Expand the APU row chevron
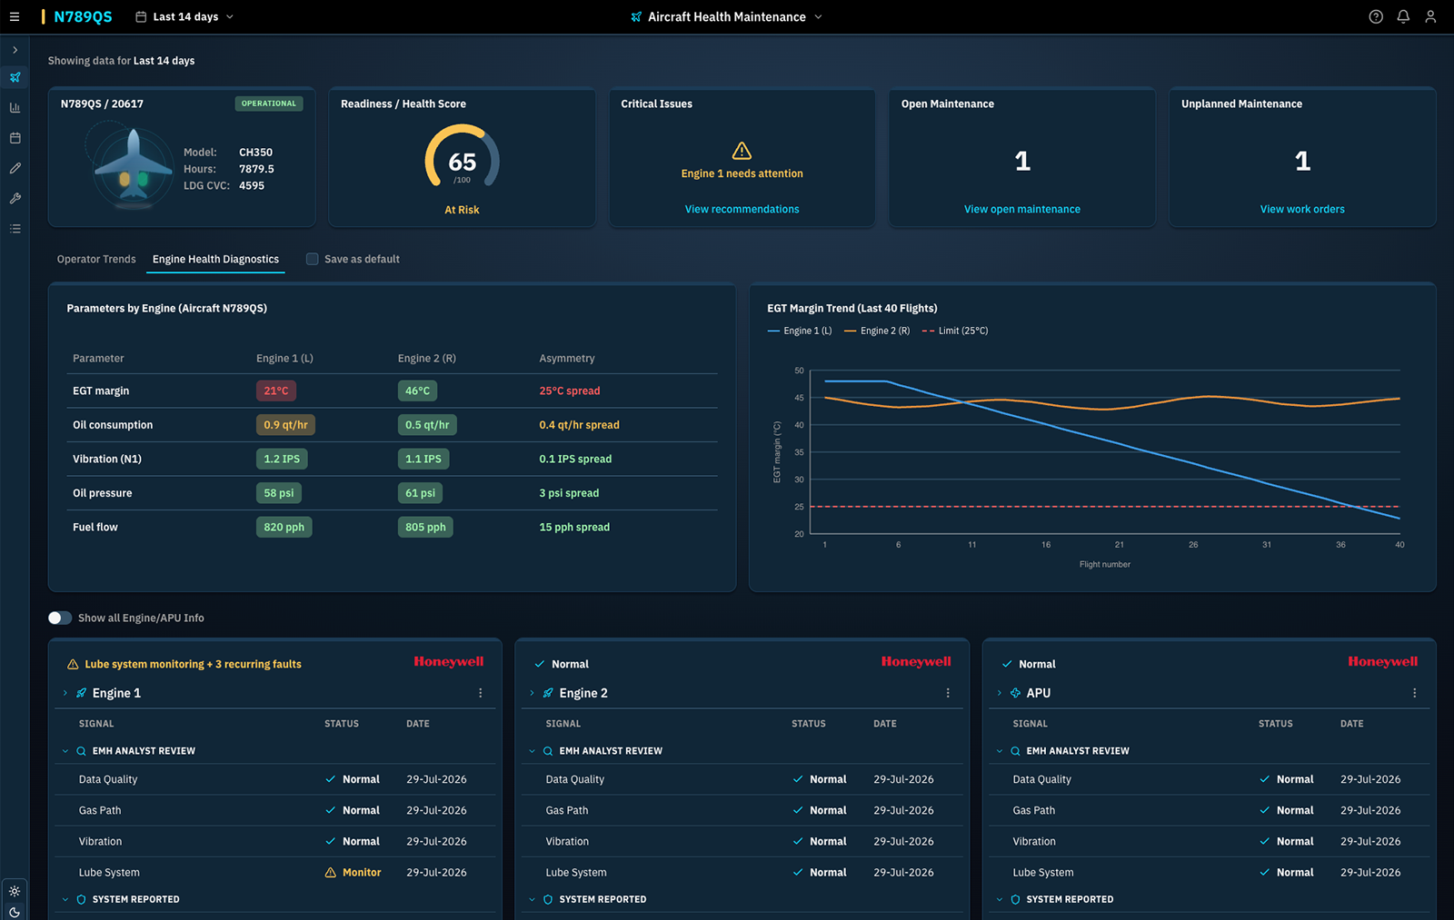Viewport: 1454px width, 920px height. [999, 693]
